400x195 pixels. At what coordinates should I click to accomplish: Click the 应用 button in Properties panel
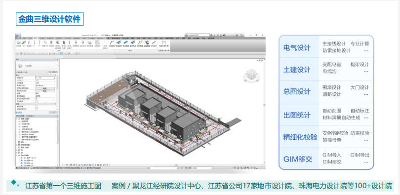(x=53, y=113)
